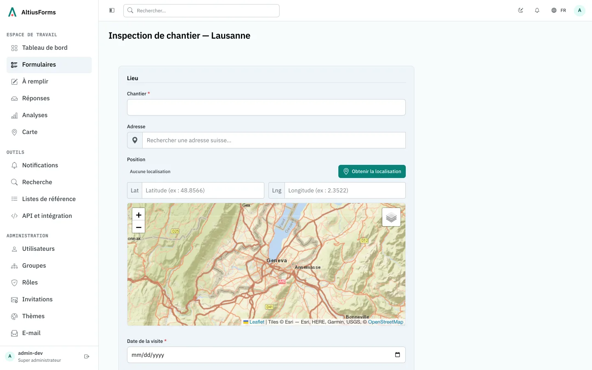Open the Analyses page

(49, 115)
